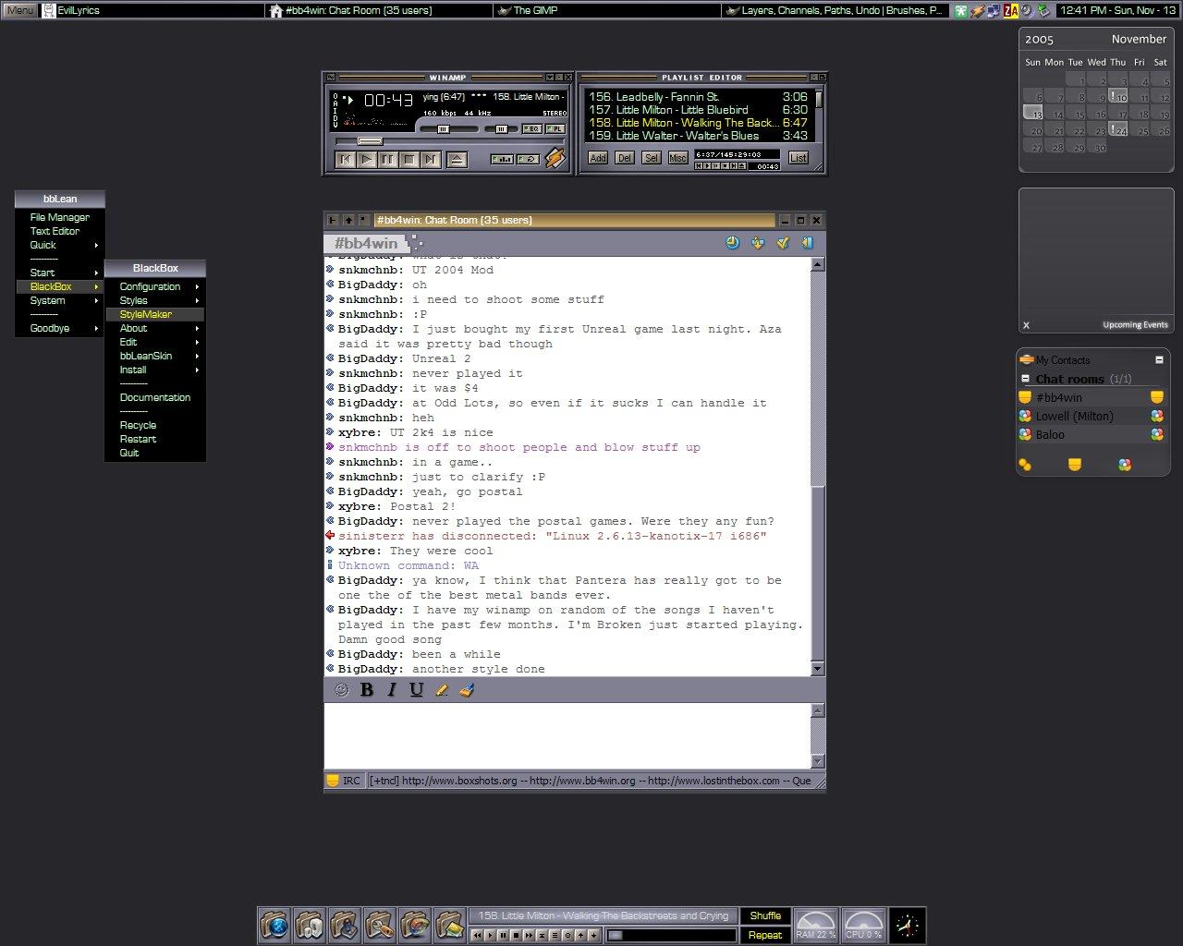Select StyleMaker in BlackBox menu
This screenshot has height=946, width=1183.
155,314
